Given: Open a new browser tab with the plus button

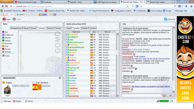Looking at the screenshot, I should tap(174, 2).
